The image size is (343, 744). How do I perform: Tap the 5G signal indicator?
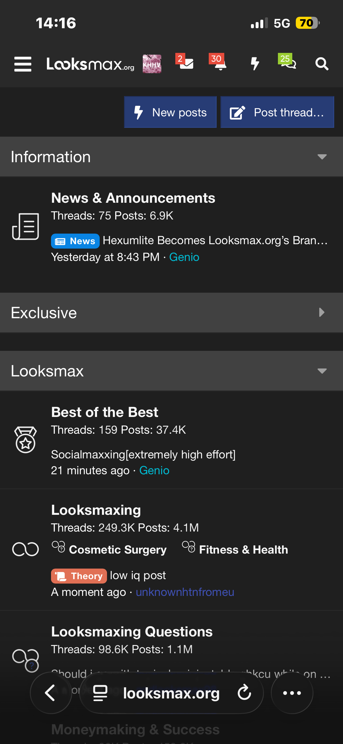pos(282,23)
